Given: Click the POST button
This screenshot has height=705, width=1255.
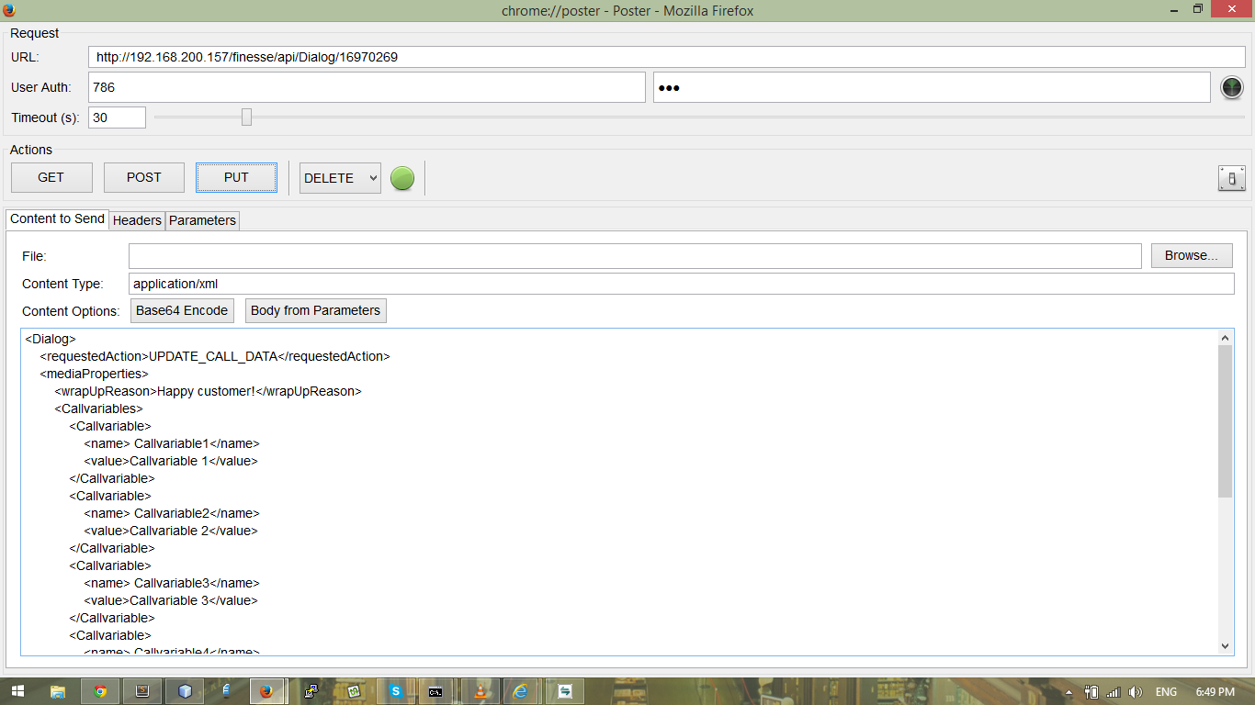Looking at the screenshot, I should pos(144,177).
